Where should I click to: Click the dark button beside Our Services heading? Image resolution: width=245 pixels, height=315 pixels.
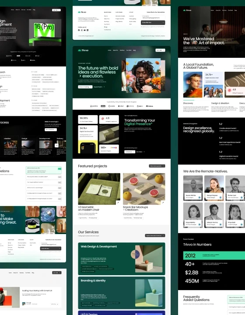[155, 235]
